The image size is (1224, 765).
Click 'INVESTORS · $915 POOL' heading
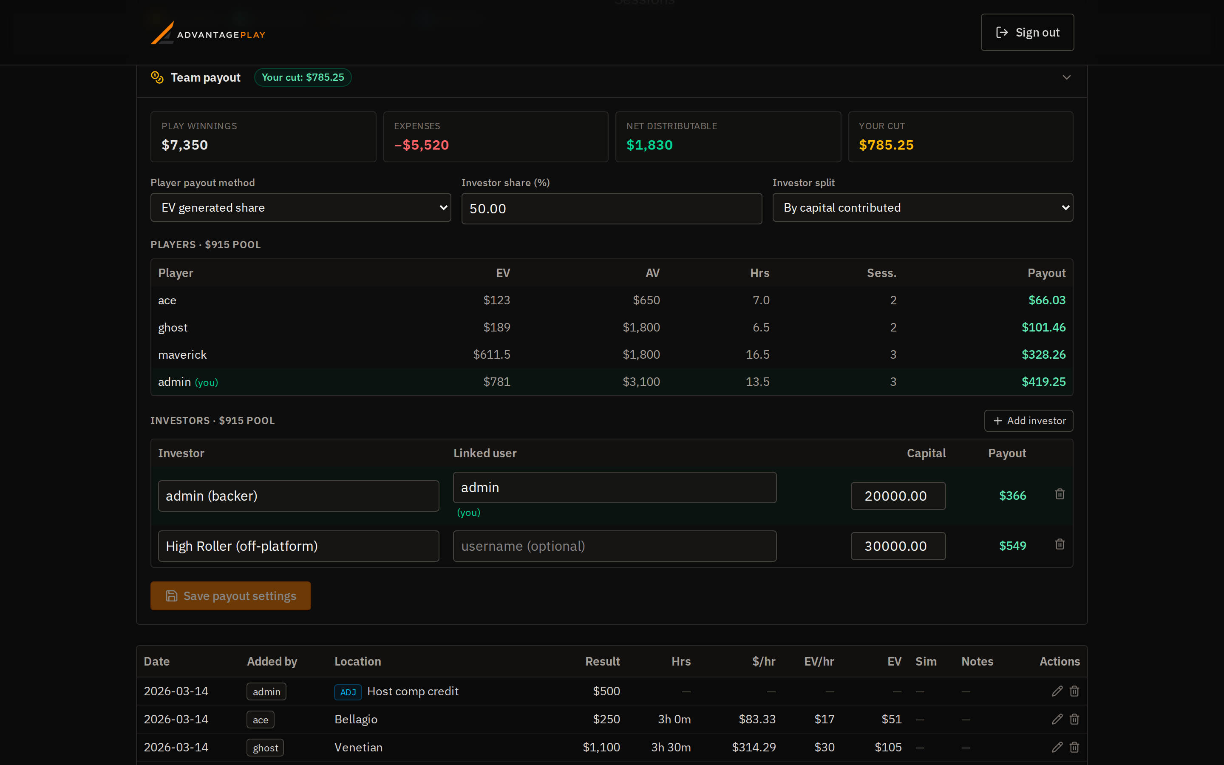(213, 421)
